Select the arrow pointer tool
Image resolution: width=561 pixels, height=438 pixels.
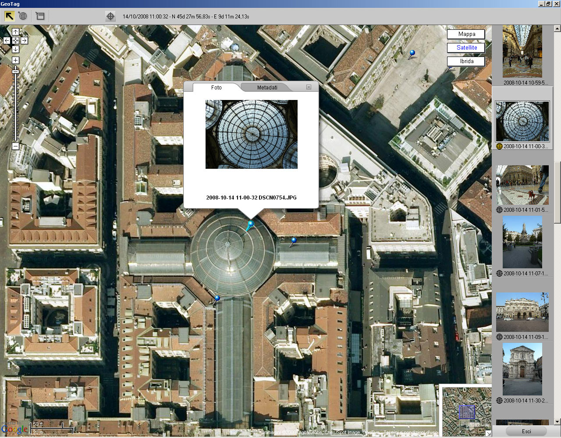pos(9,16)
